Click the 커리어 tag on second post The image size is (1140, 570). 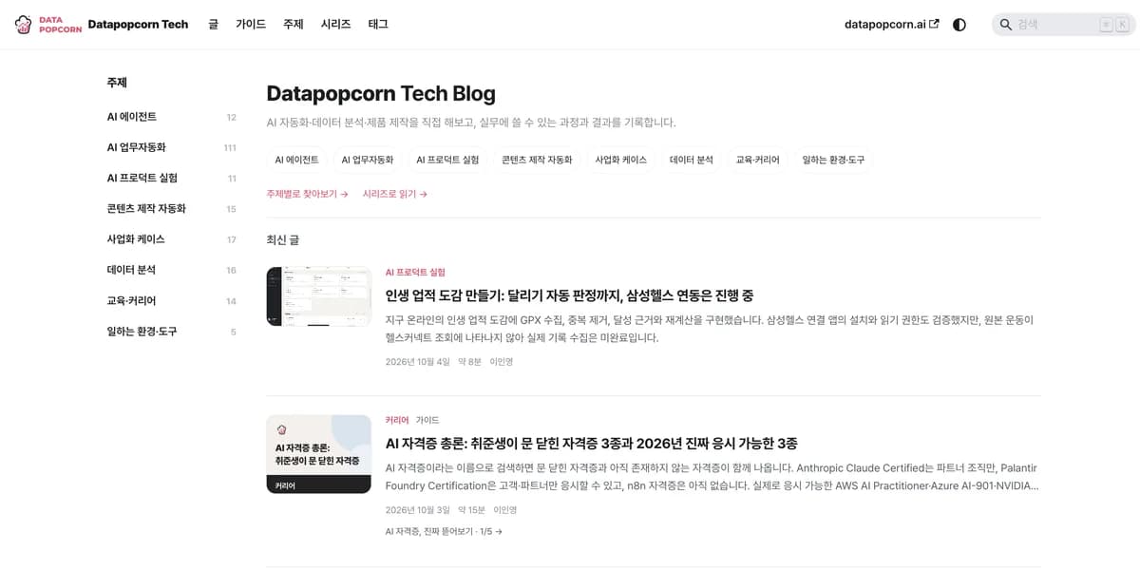point(397,420)
